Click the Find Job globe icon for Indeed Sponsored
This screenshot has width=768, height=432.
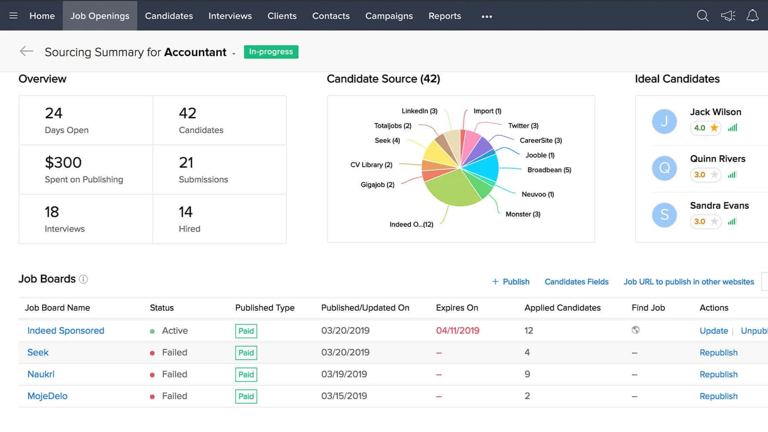coord(636,330)
